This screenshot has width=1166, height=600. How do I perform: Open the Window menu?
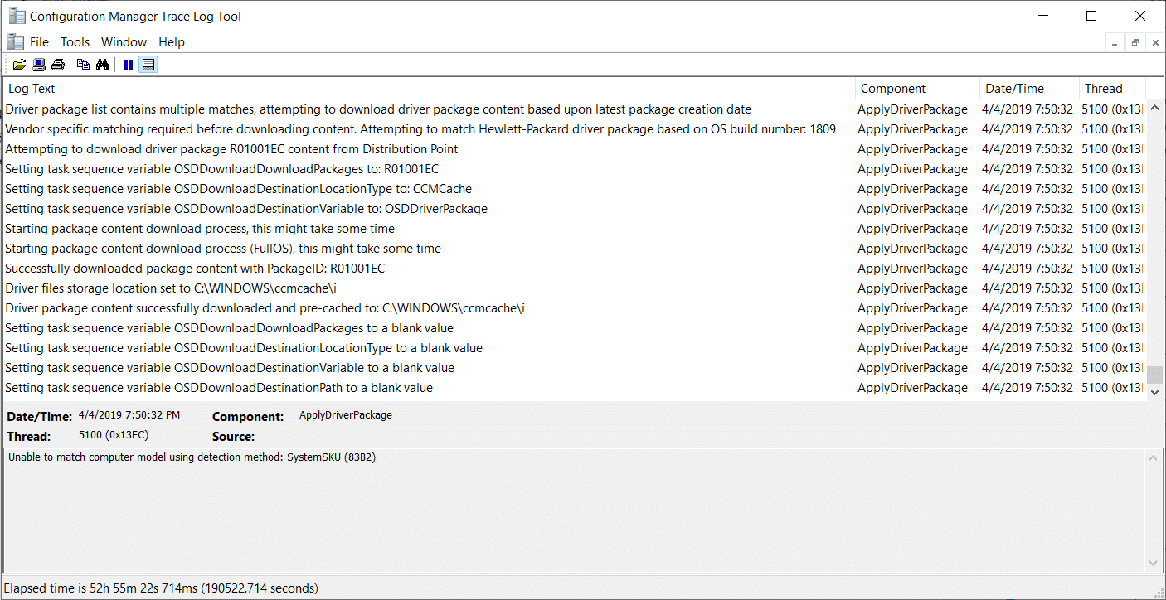click(x=124, y=41)
